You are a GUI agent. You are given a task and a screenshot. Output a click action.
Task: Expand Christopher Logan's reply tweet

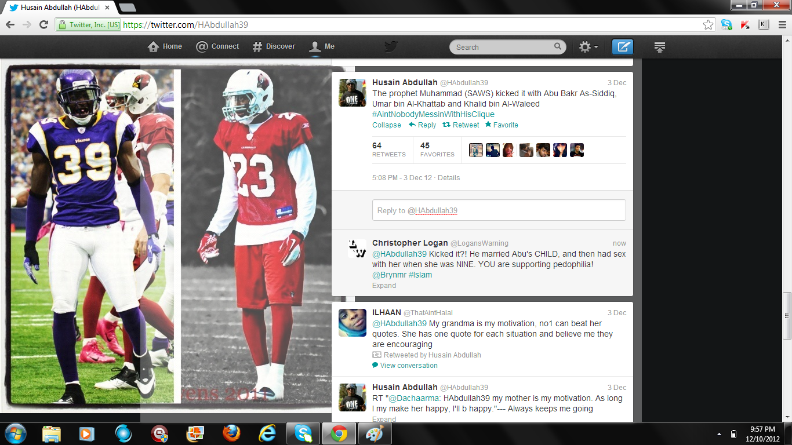[x=384, y=286]
